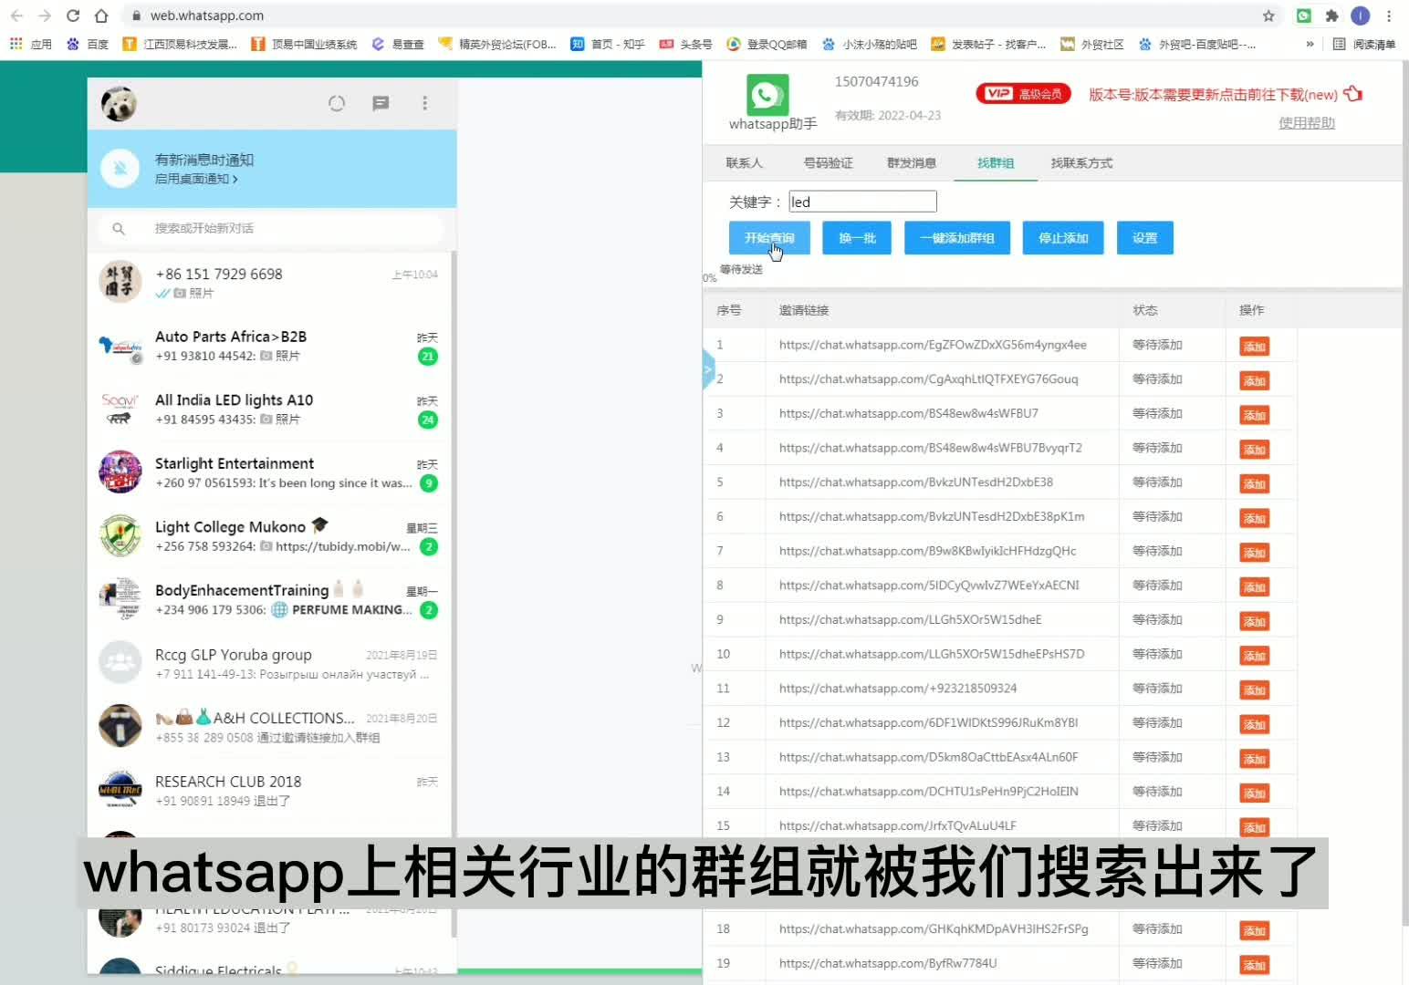Image resolution: width=1409 pixels, height=985 pixels.
Task: Open Light College Mukono chat
Action: pyautogui.click(x=271, y=536)
